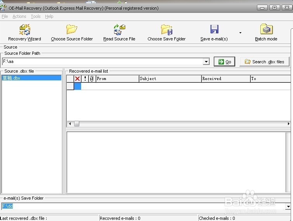
Task: Close the OE-Mail Recovery window
Action: pyautogui.click(x=287, y=8)
